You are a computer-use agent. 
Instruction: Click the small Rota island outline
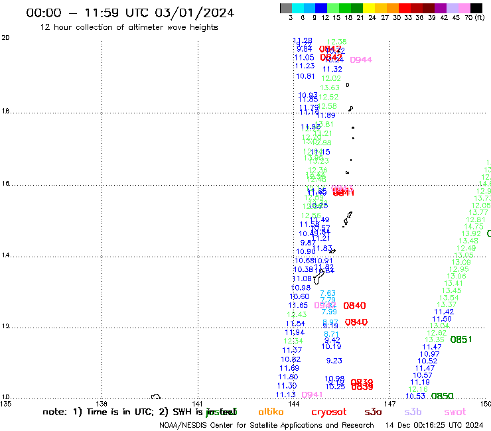pos(332,251)
